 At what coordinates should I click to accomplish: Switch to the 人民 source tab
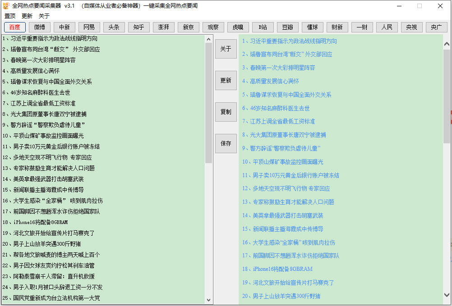point(387,27)
